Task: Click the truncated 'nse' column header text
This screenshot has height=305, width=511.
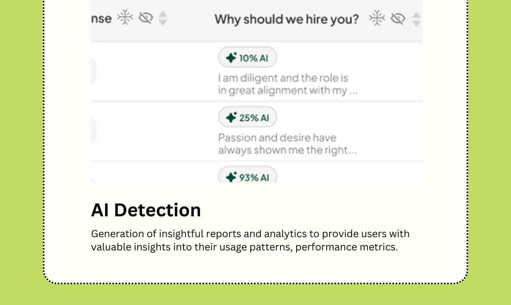Action: [101, 18]
